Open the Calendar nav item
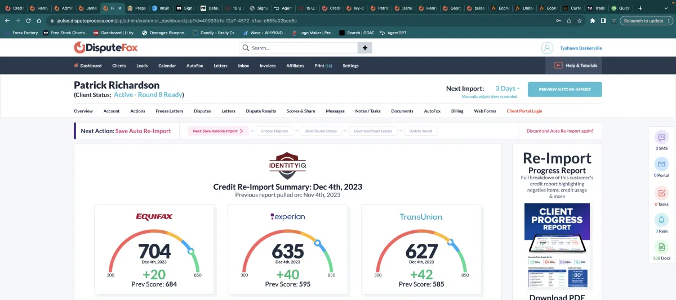 pos(167,66)
